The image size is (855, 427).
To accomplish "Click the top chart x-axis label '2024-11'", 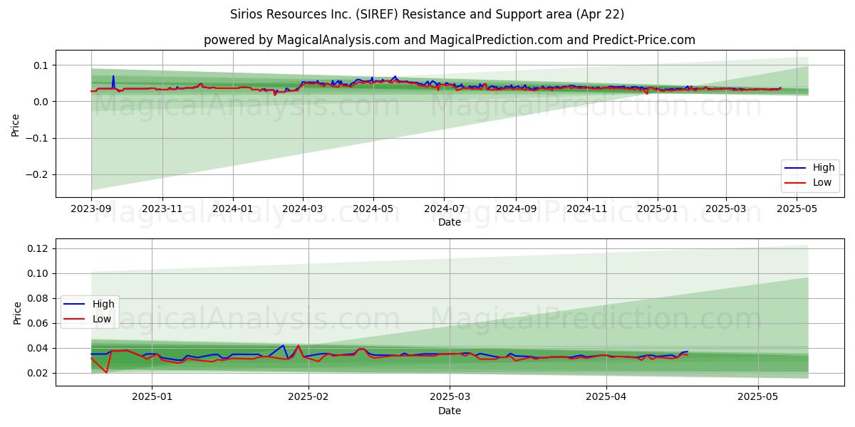I will 587,208.
